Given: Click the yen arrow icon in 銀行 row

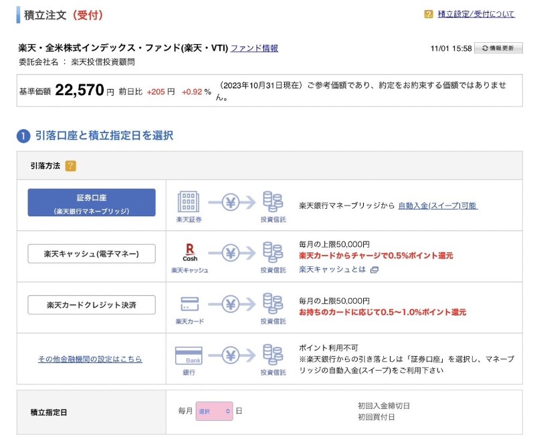Looking at the screenshot, I should [231, 355].
